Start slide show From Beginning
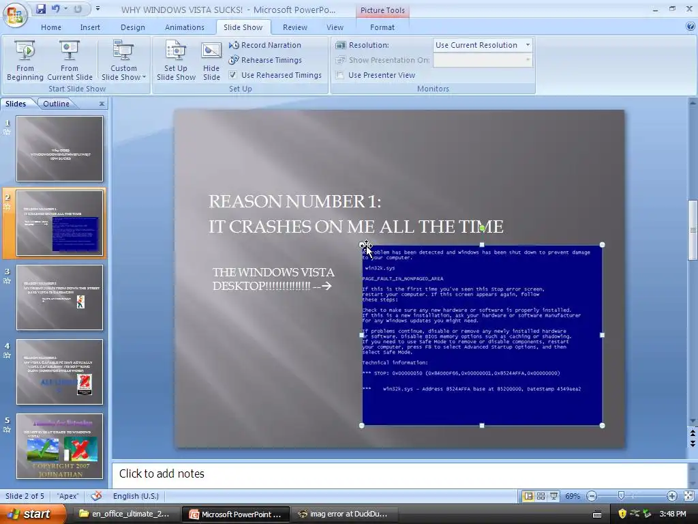 25,60
